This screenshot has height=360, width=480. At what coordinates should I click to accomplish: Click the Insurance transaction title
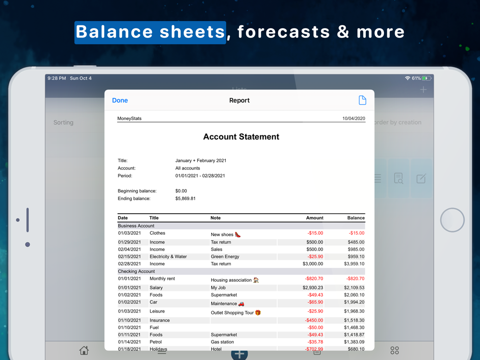coord(159,321)
